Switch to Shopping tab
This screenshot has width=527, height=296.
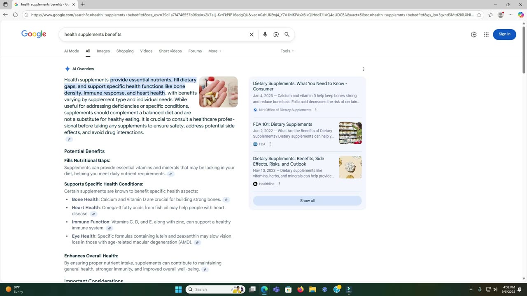pos(125,51)
